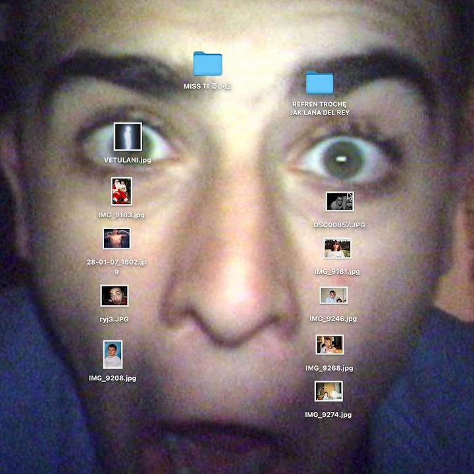Click the 'IMG_9268.jpg' file name

click(x=330, y=368)
